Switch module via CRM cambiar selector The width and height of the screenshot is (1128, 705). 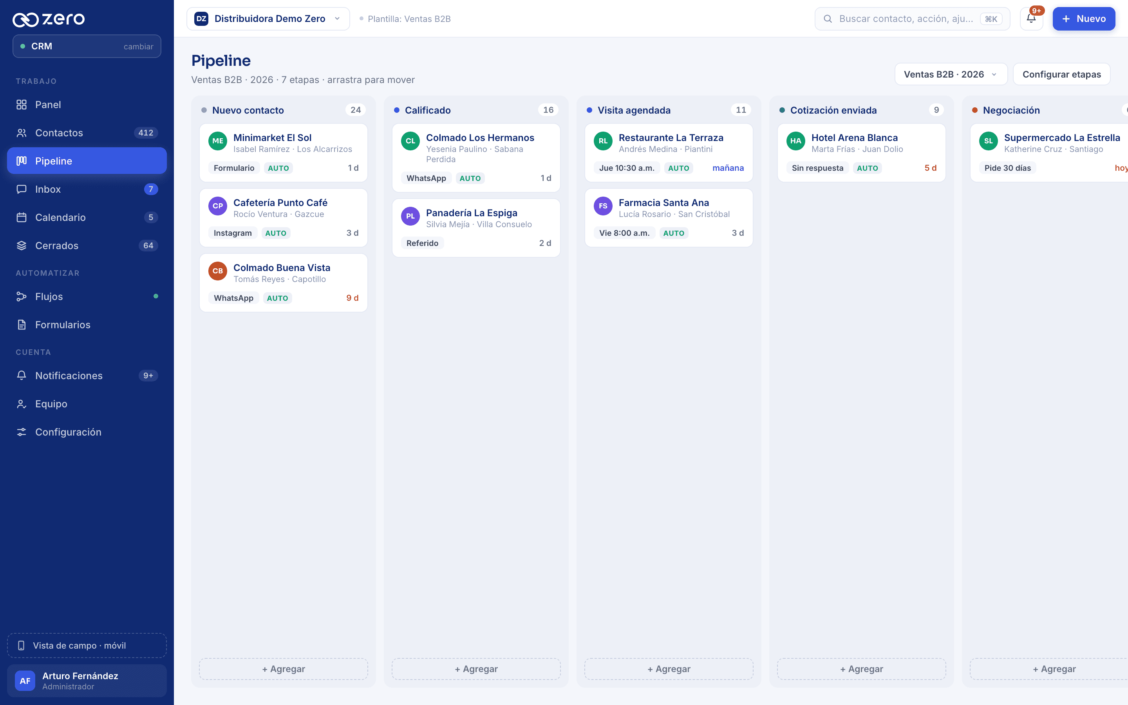pos(87,46)
